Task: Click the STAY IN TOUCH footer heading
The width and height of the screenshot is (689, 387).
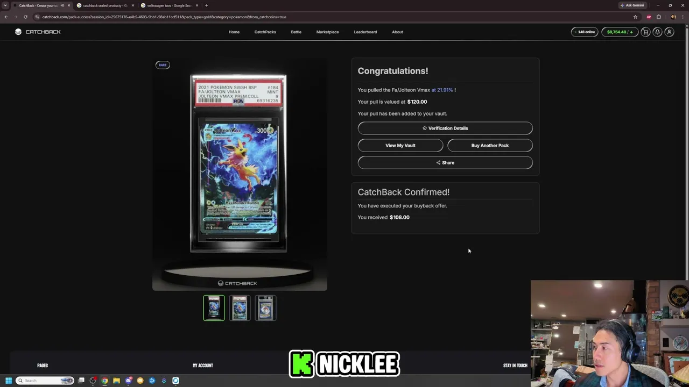Action: click(515, 365)
